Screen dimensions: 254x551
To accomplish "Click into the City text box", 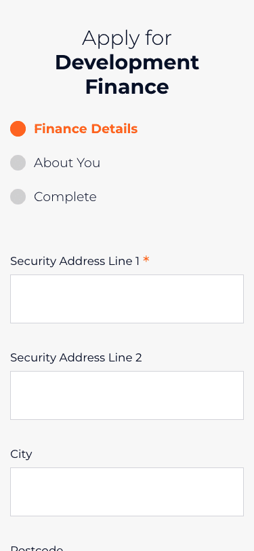I will [x=127, y=492].
